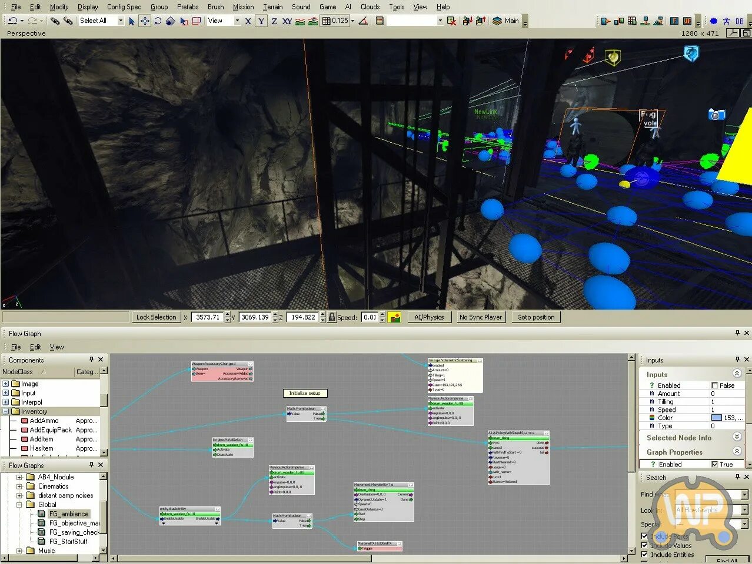Click the X coordinate field 3573.71

(x=207, y=317)
